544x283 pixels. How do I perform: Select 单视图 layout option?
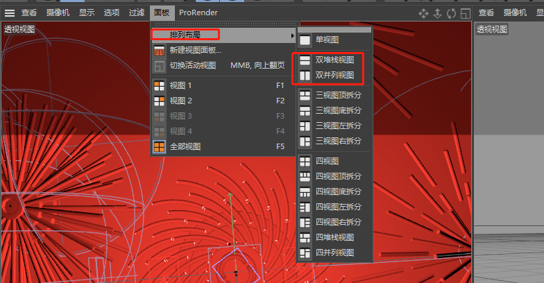click(x=334, y=40)
